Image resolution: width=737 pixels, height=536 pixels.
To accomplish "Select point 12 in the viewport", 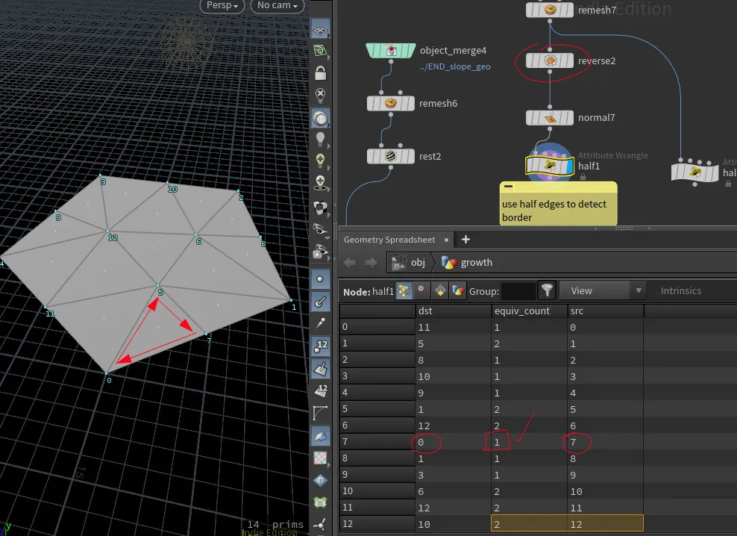I will coord(108,231).
